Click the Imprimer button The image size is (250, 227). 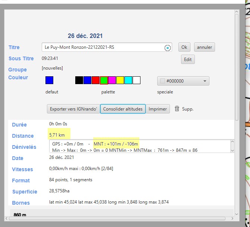pos(158,109)
